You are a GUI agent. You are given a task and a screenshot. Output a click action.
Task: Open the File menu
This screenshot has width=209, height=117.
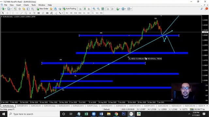pos(6,5)
